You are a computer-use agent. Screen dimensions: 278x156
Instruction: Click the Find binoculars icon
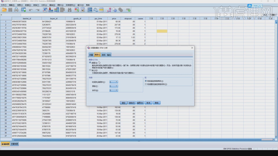[70, 10]
